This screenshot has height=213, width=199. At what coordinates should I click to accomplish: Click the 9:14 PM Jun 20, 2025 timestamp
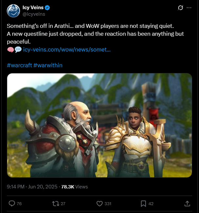coord(32,187)
